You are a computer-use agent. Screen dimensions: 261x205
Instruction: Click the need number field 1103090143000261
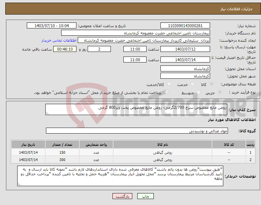(x=185, y=26)
